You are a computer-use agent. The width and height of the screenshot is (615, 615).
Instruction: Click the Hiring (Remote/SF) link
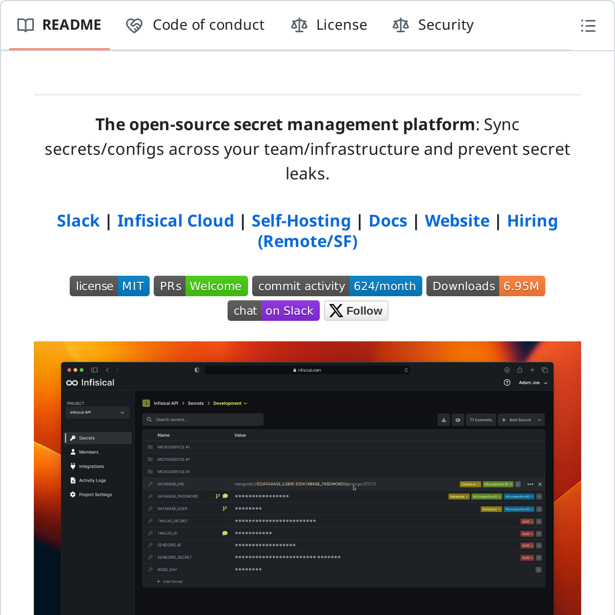(307, 241)
